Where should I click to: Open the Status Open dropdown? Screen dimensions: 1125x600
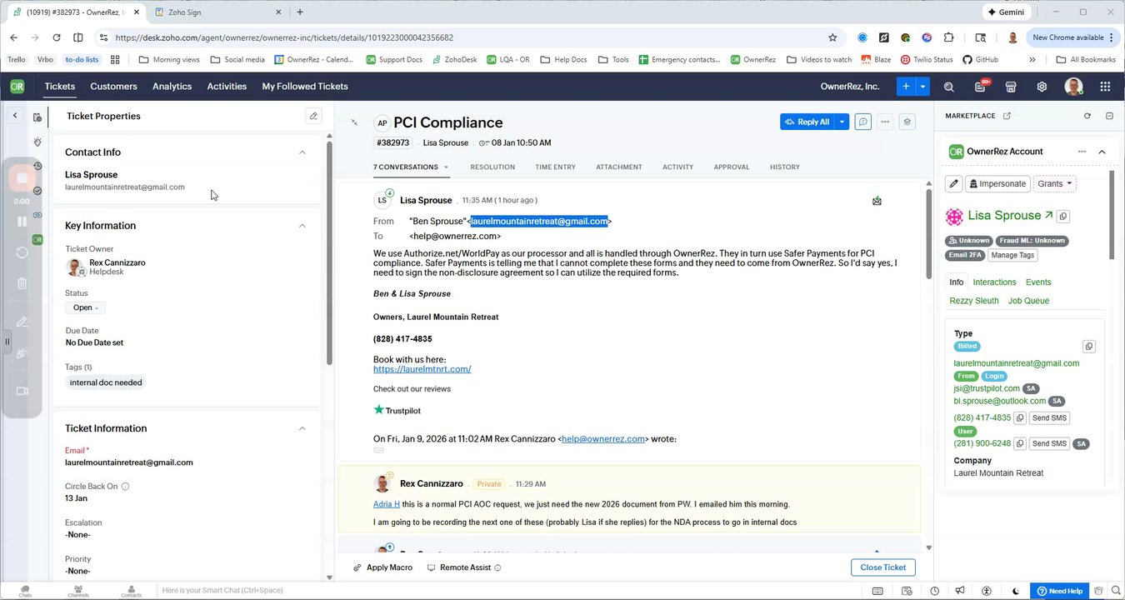(x=85, y=307)
